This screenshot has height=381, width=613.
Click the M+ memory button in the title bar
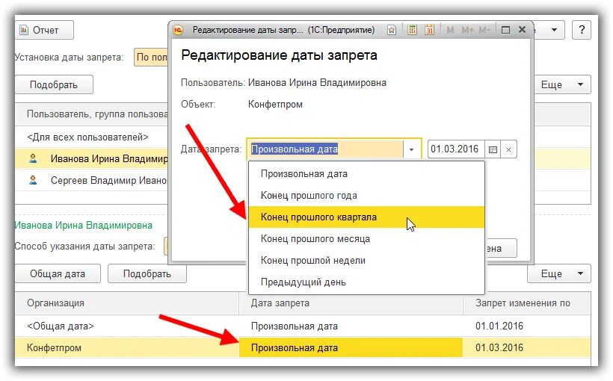pyautogui.click(x=467, y=30)
